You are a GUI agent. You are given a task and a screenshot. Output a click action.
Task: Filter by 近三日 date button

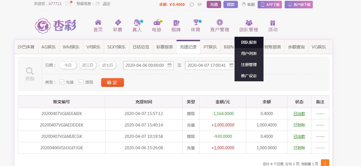(88, 65)
